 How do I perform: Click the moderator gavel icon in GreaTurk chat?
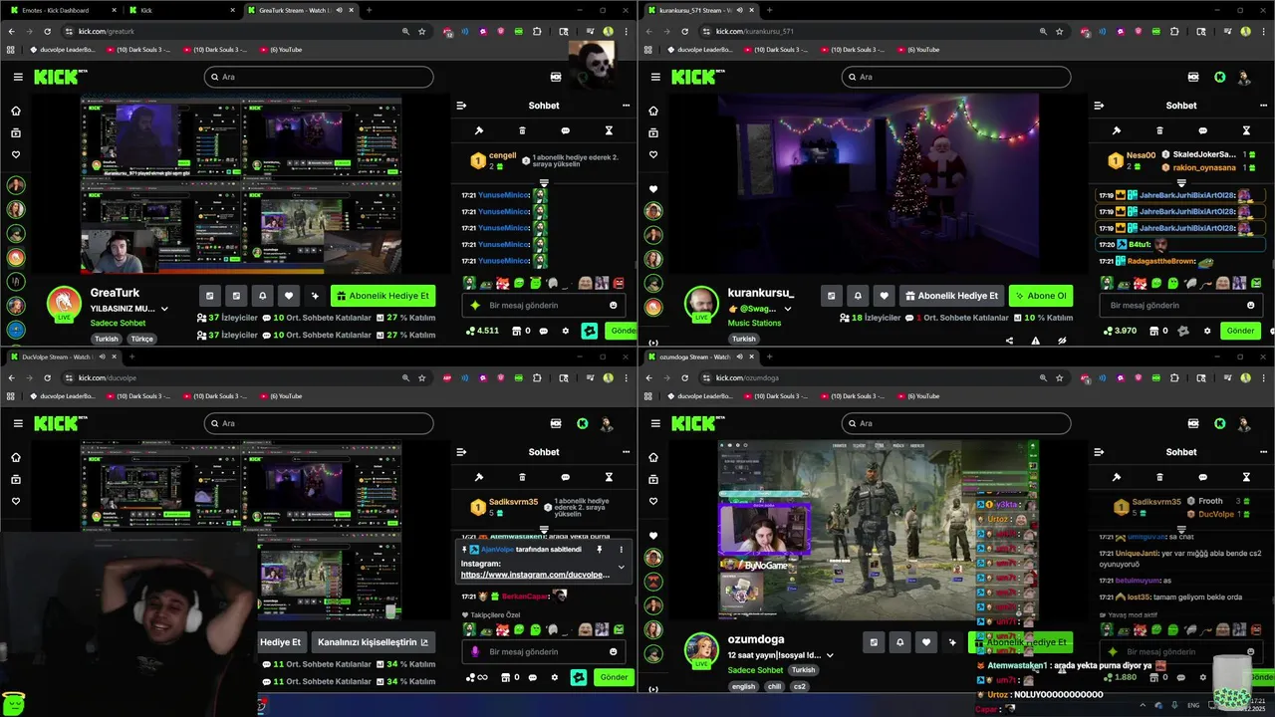[x=479, y=130]
